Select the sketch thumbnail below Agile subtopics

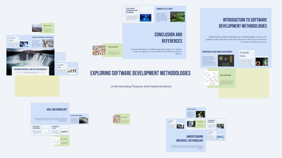56,141
